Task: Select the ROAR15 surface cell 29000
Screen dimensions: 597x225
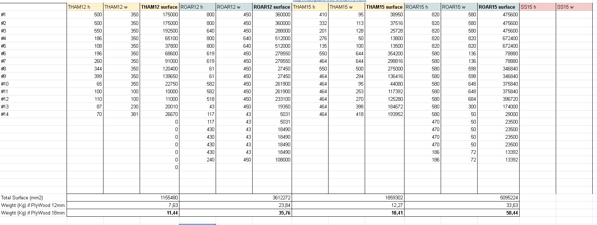Action: point(498,114)
